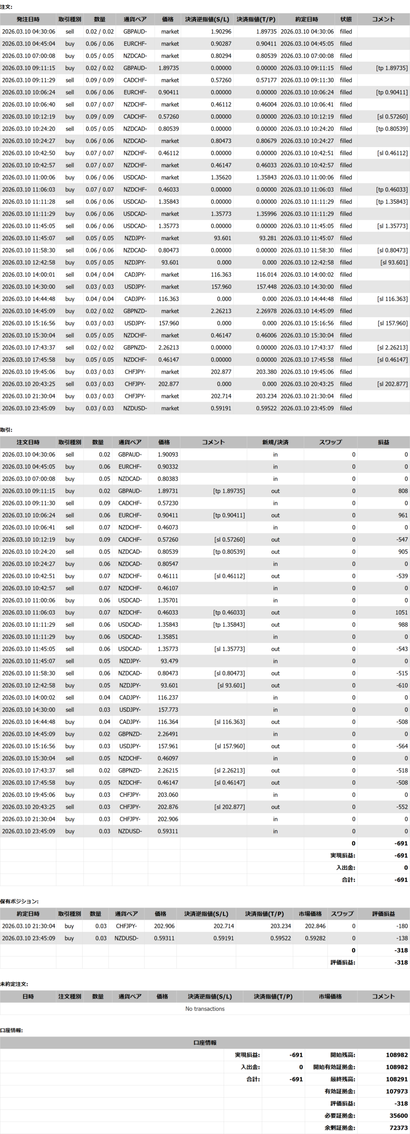This screenshot has width=410, height=1134.
Task: Click the 保有ポジション section title
Action: 19,901
